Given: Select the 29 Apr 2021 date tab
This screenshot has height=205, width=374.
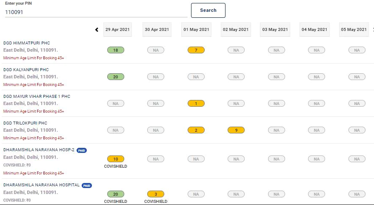Looking at the screenshot, I should [118, 30].
